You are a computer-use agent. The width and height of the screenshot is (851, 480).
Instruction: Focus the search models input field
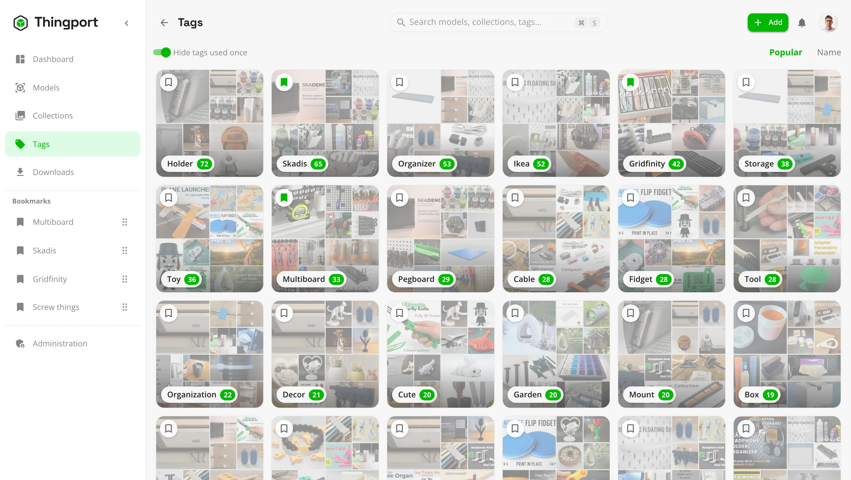(x=498, y=22)
